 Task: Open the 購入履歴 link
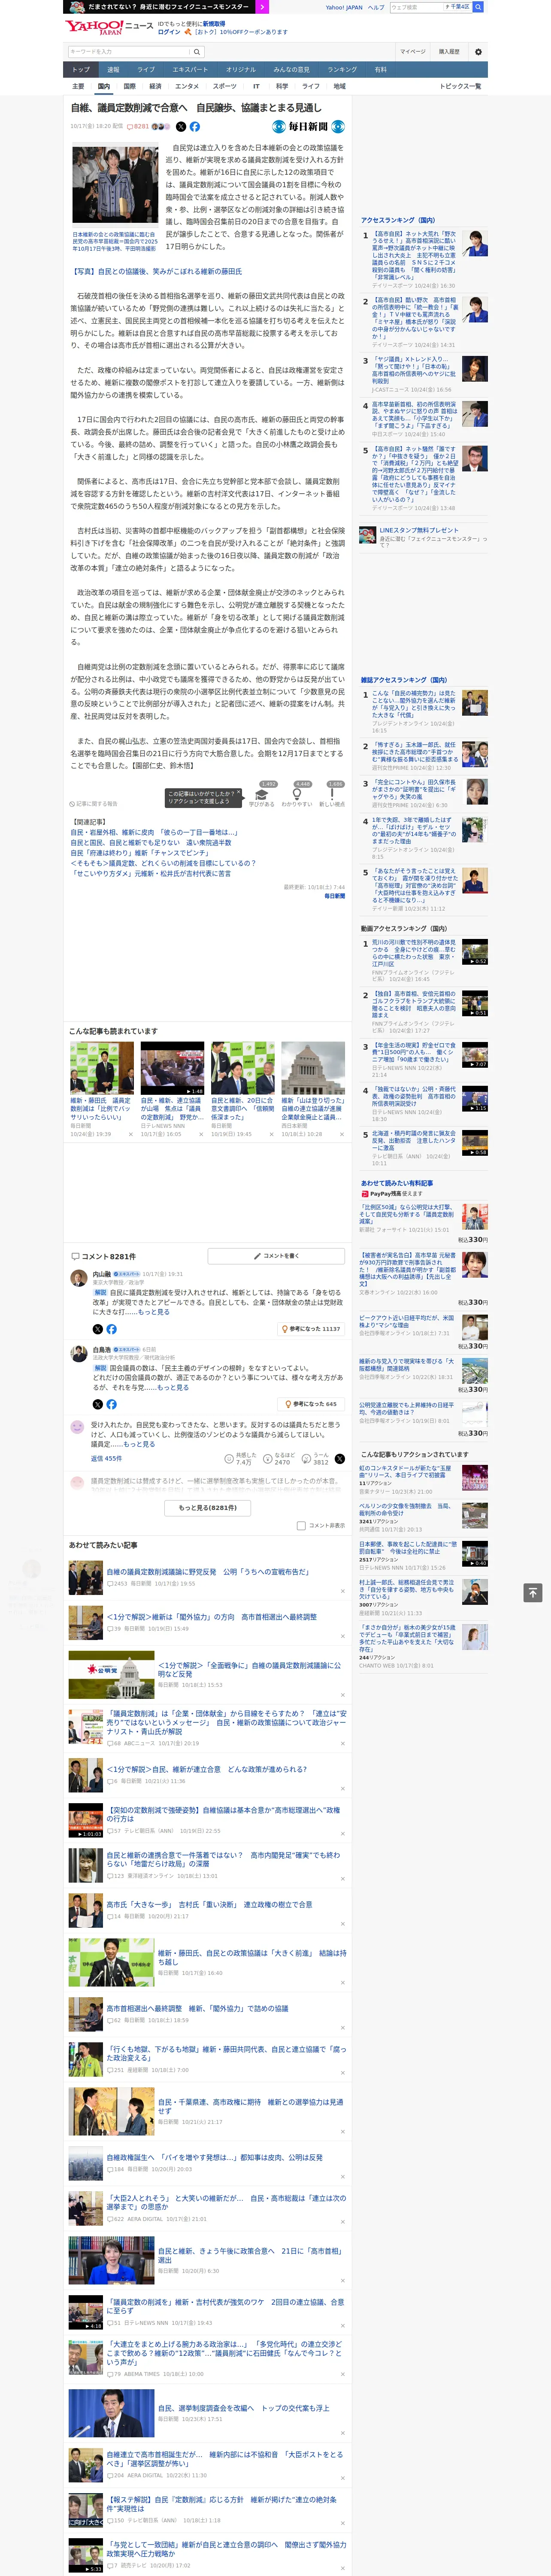click(449, 52)
